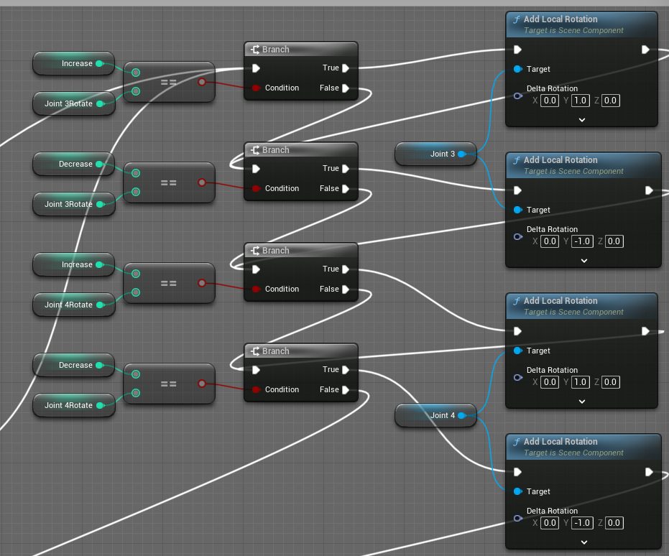Click the red Condition pin on the second Branch node
This screenshot has width=669, height=556.
[x=256, y=188]
